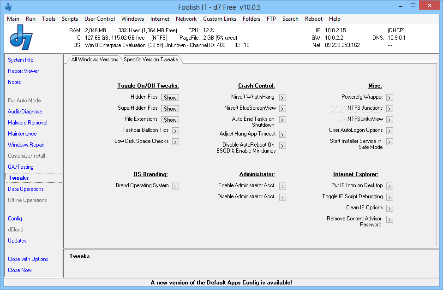Open Audit/Diagnose section
The width and height of the screenshot is (443, 290).
pos(25,112)
